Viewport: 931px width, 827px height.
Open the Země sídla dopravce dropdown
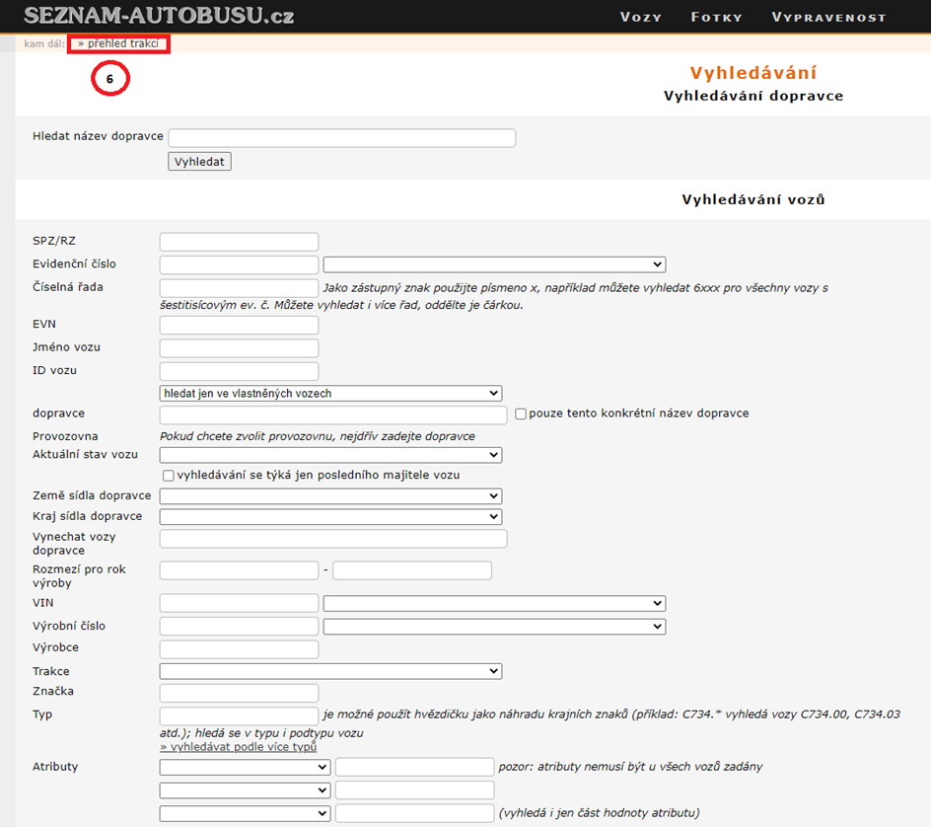tap(330, 496)
